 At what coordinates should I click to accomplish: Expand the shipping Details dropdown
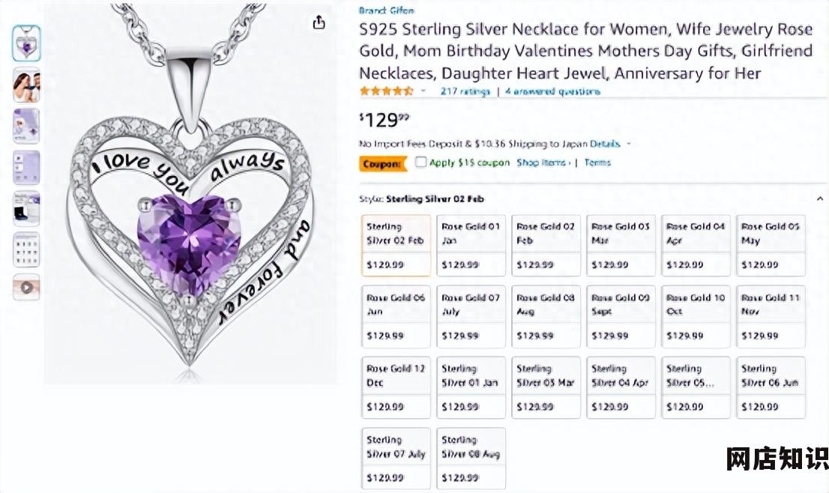(x=629, y=144)
